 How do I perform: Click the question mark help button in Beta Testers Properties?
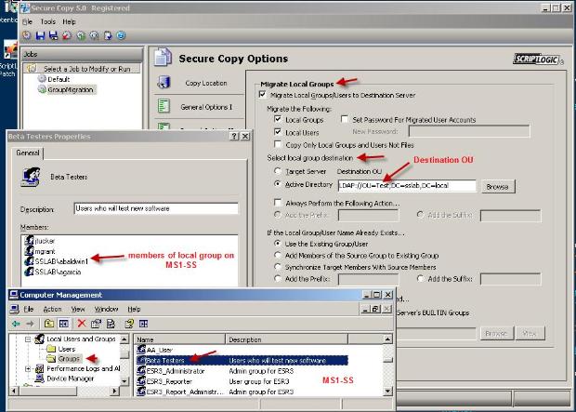click(x=234, y=136)
